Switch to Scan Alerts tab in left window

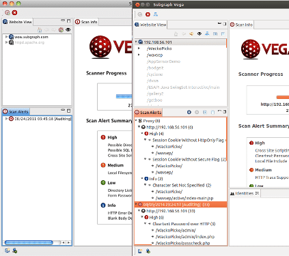tap(16, 112)
